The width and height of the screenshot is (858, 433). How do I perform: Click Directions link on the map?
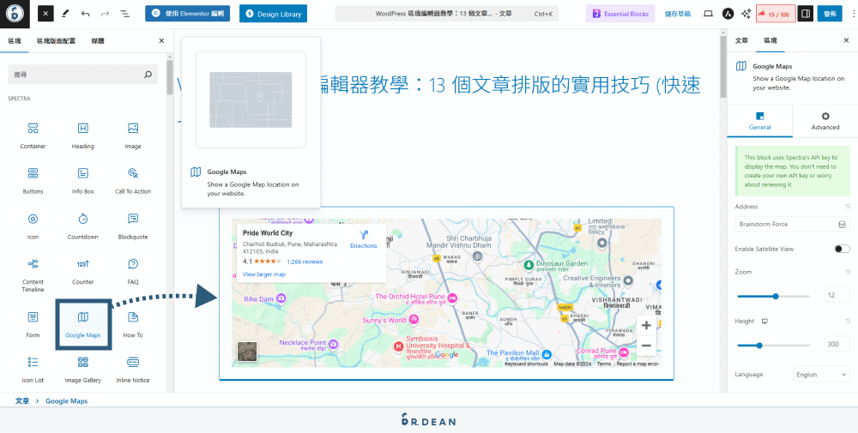pyautogui.click(x=363, y=240)
